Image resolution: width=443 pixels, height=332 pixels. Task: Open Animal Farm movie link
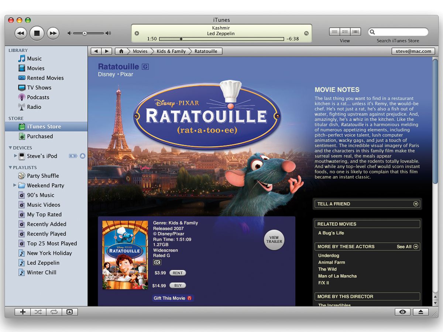pyautogui.click(x=332, y=262)
